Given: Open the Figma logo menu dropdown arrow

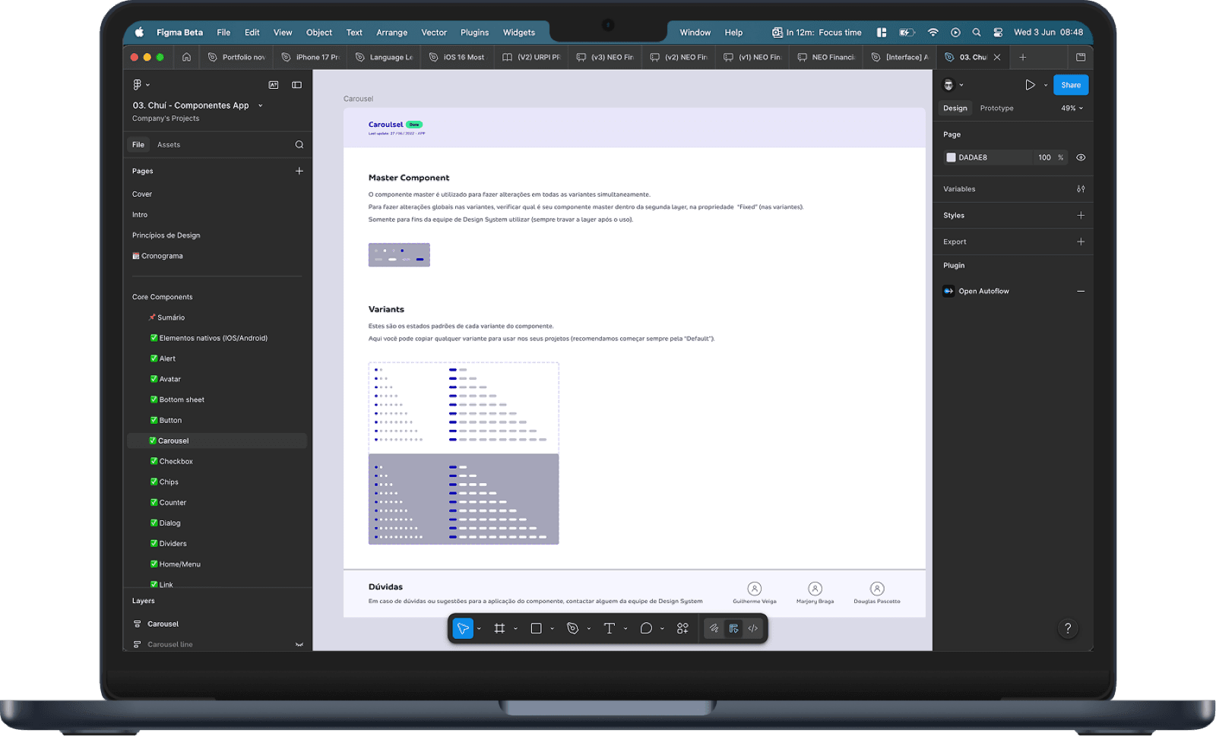Looking at the screenshot, I should pyautogui.click(x=148, y=85).
